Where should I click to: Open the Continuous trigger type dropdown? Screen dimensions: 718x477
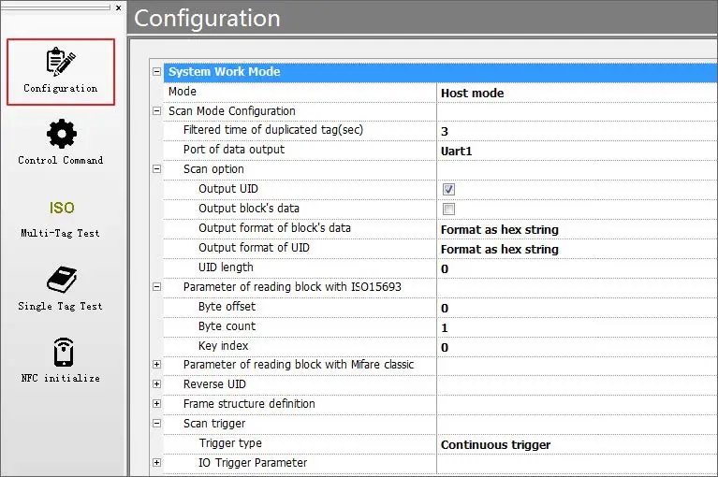point(495,444)
